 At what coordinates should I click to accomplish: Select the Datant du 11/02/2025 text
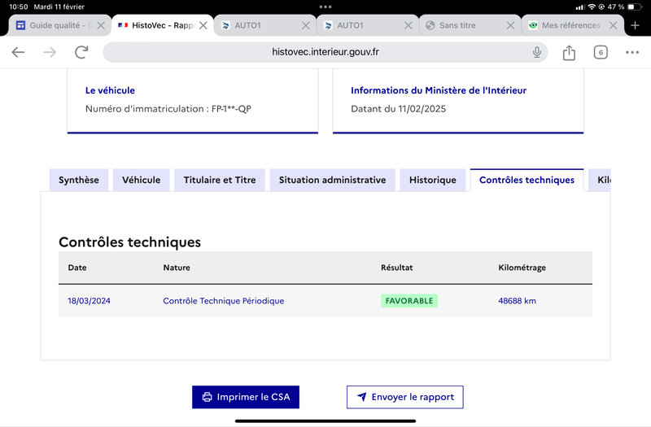(398, 109)
